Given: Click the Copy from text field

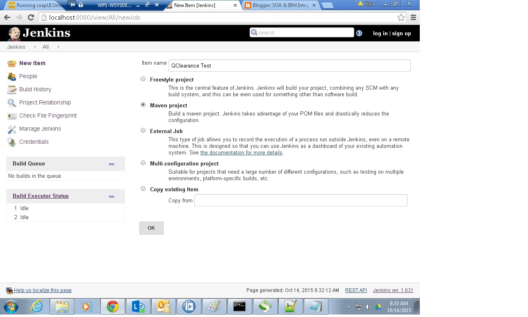Looking at the screenshot, I should [301, 200].
